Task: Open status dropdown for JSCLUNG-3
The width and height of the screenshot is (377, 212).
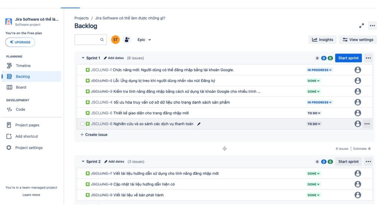Action: (314, 92)
